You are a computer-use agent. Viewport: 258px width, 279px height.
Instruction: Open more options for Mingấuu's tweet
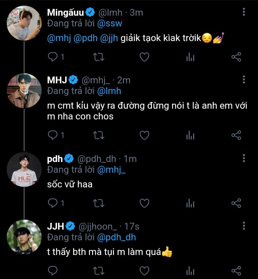click(244, 12)
